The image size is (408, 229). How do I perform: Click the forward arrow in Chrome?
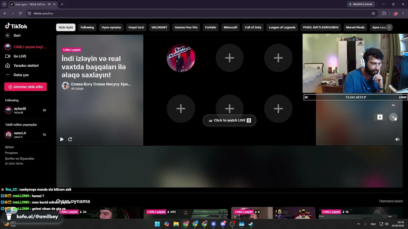coord(12,13)
